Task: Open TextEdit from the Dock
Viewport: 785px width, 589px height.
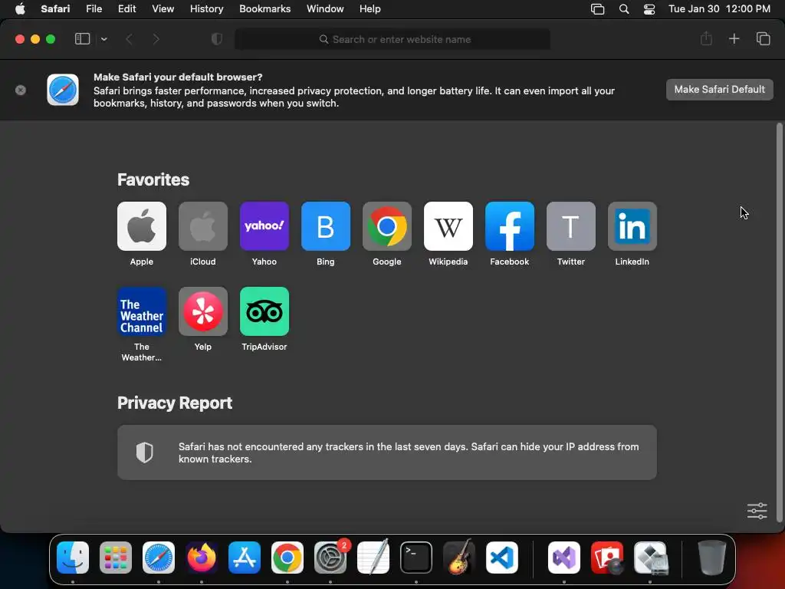Action: pos(373,558)
